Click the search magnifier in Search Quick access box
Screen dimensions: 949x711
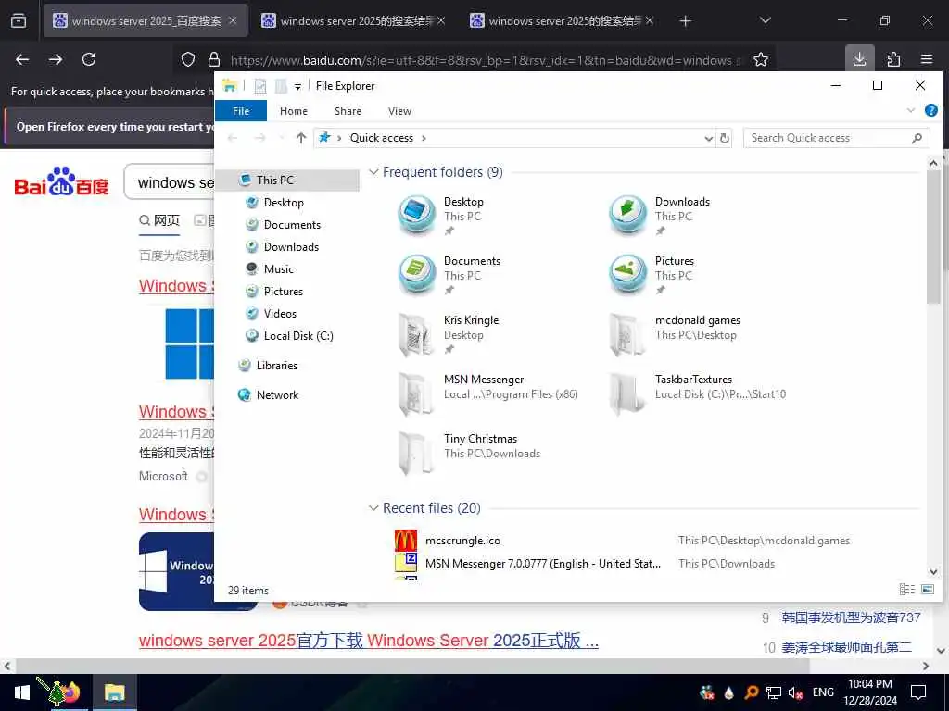917,138
